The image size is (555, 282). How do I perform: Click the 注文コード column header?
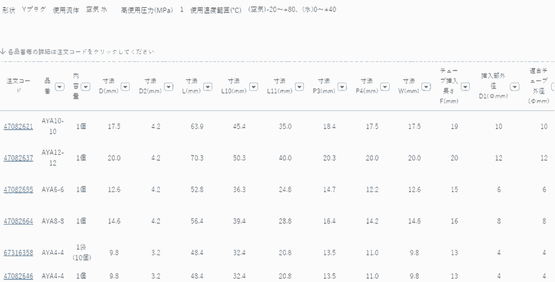(x=18, y=86)
